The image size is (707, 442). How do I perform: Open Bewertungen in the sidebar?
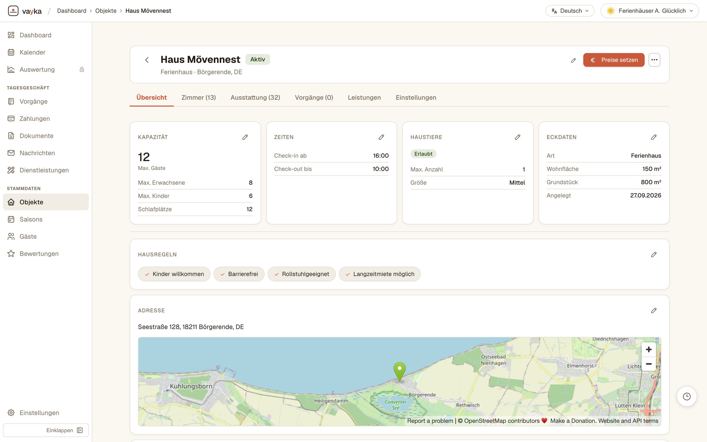46,254
